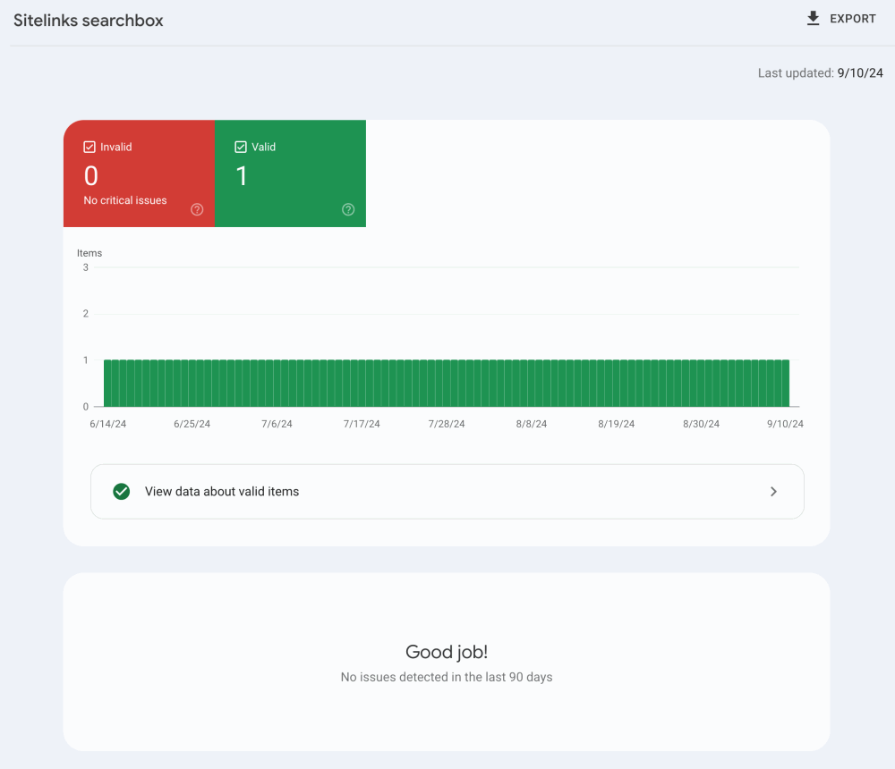The width and height of the screenshot is (895, 769).
Task: Click the Export download icon
Action: click(x=813, y=18)
